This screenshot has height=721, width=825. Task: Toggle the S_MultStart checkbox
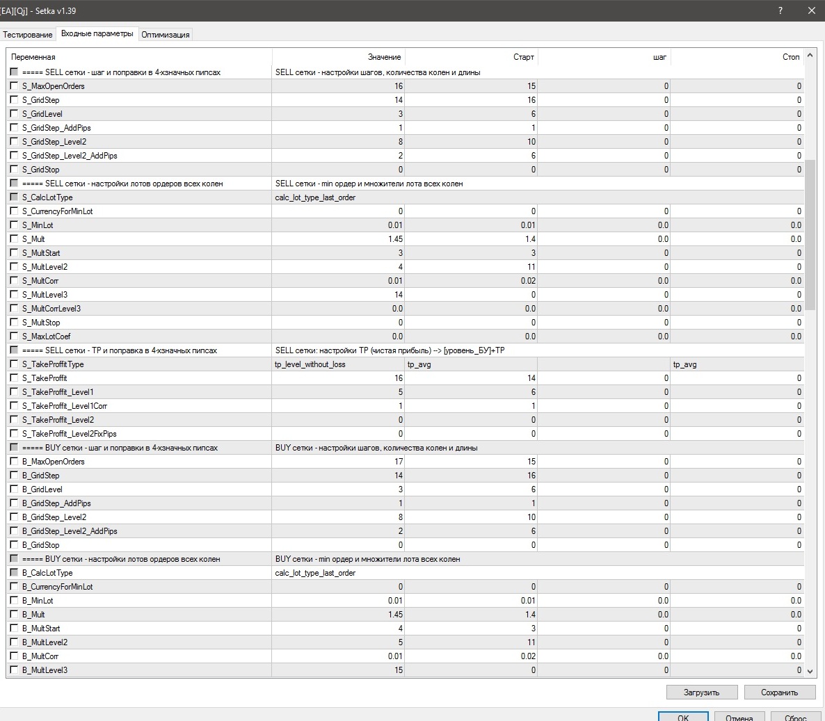14,252
